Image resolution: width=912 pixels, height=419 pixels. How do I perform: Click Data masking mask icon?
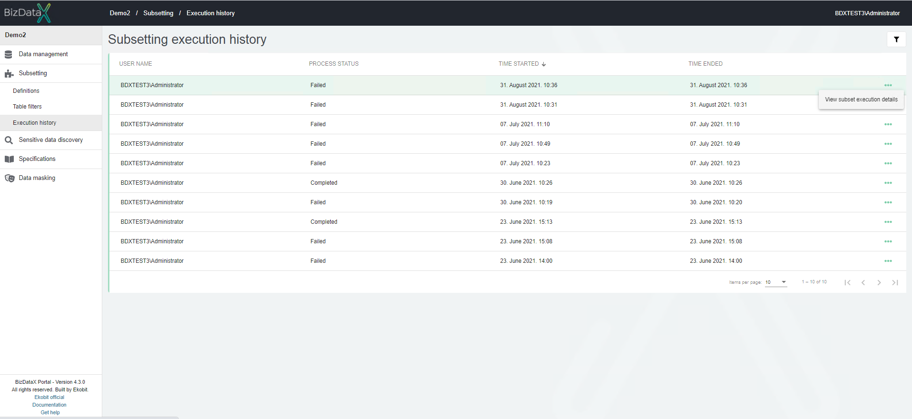(10, 179)
